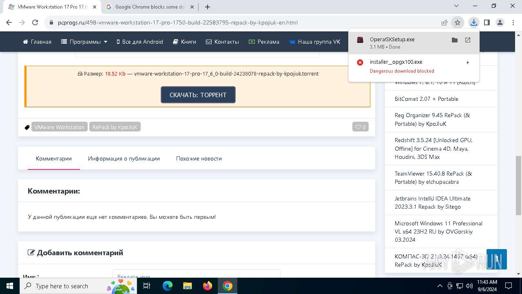
Task: Select Chrome in the taskbar
Action: [228, 286]
